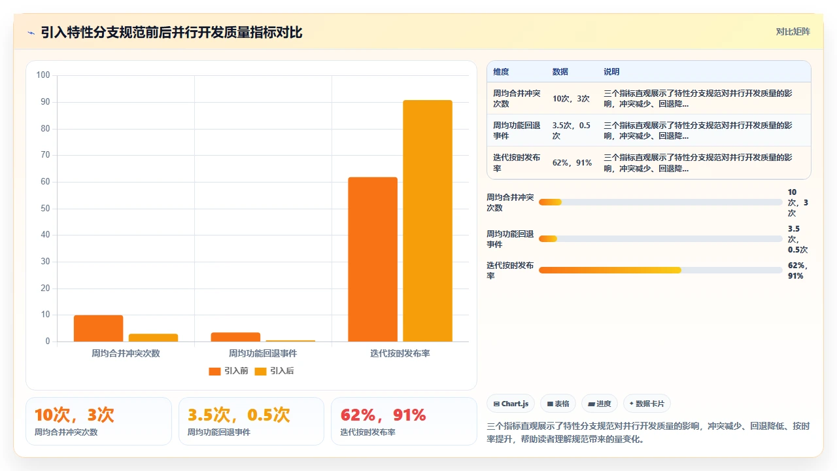Click x-axis label 迭代按时发布率
Viewport: 837px width, 471px height.
coord(400,353)
